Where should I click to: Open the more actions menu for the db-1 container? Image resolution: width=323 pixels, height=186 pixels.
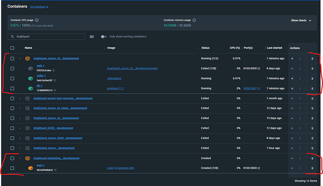(x=300, y=88)
